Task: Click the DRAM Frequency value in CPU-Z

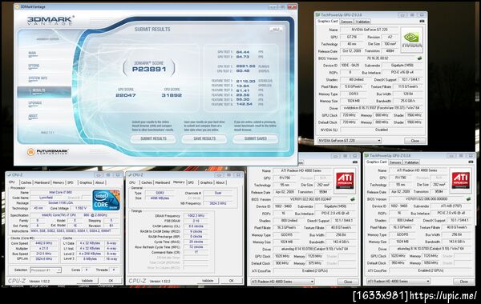Action: click(196, 216)
